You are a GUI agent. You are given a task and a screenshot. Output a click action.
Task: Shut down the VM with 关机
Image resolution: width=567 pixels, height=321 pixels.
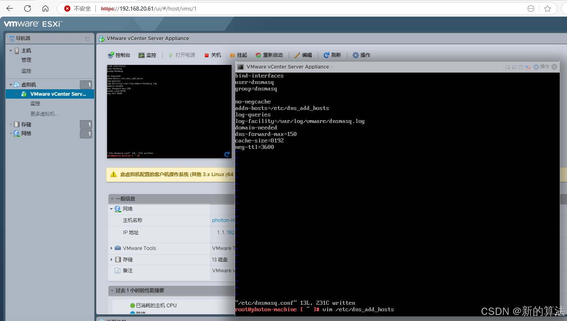213,55
